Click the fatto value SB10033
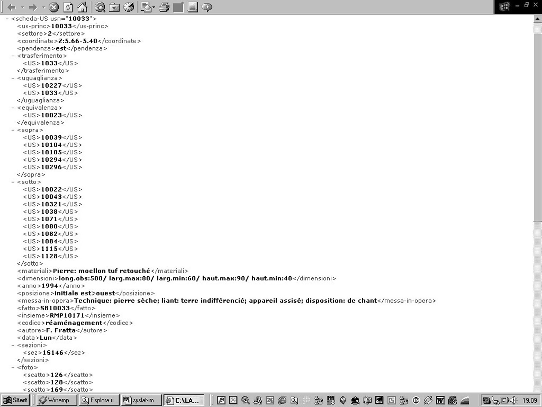The width and height of the screenshot is (542, 407). 55,308
